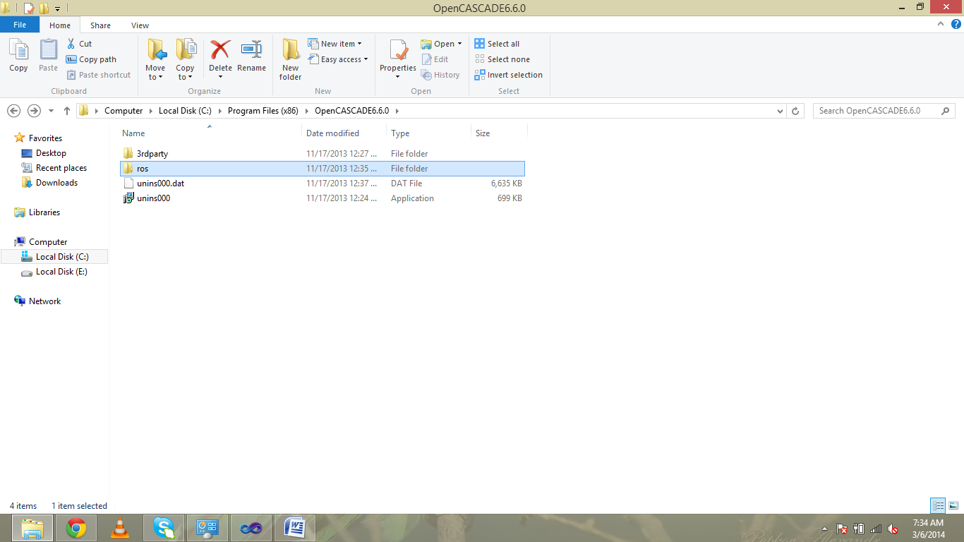Image resolution: width=964 pixels, height=542 pixels.
Task: Go up one folder level arrow
Action: 67,111
